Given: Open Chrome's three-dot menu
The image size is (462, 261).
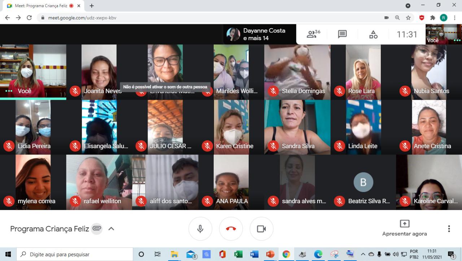Looking at the screenshot, I should coord(454,18).
